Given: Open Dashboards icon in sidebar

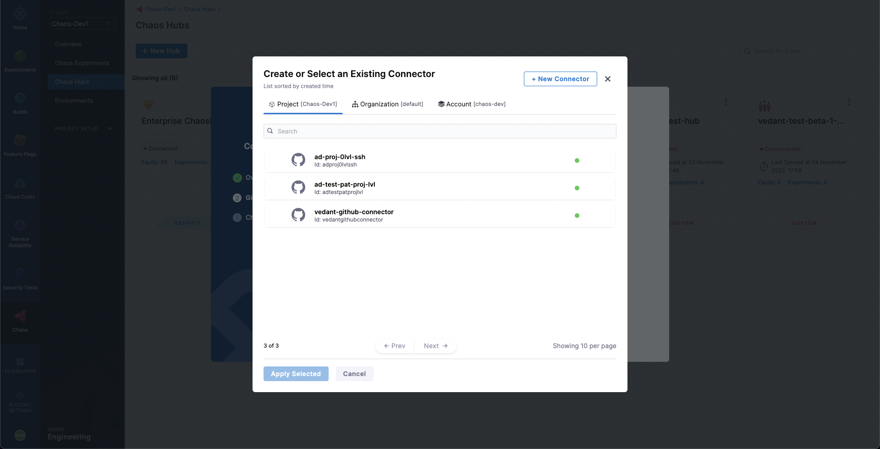Looking at the screenshot, I should 20,362.
